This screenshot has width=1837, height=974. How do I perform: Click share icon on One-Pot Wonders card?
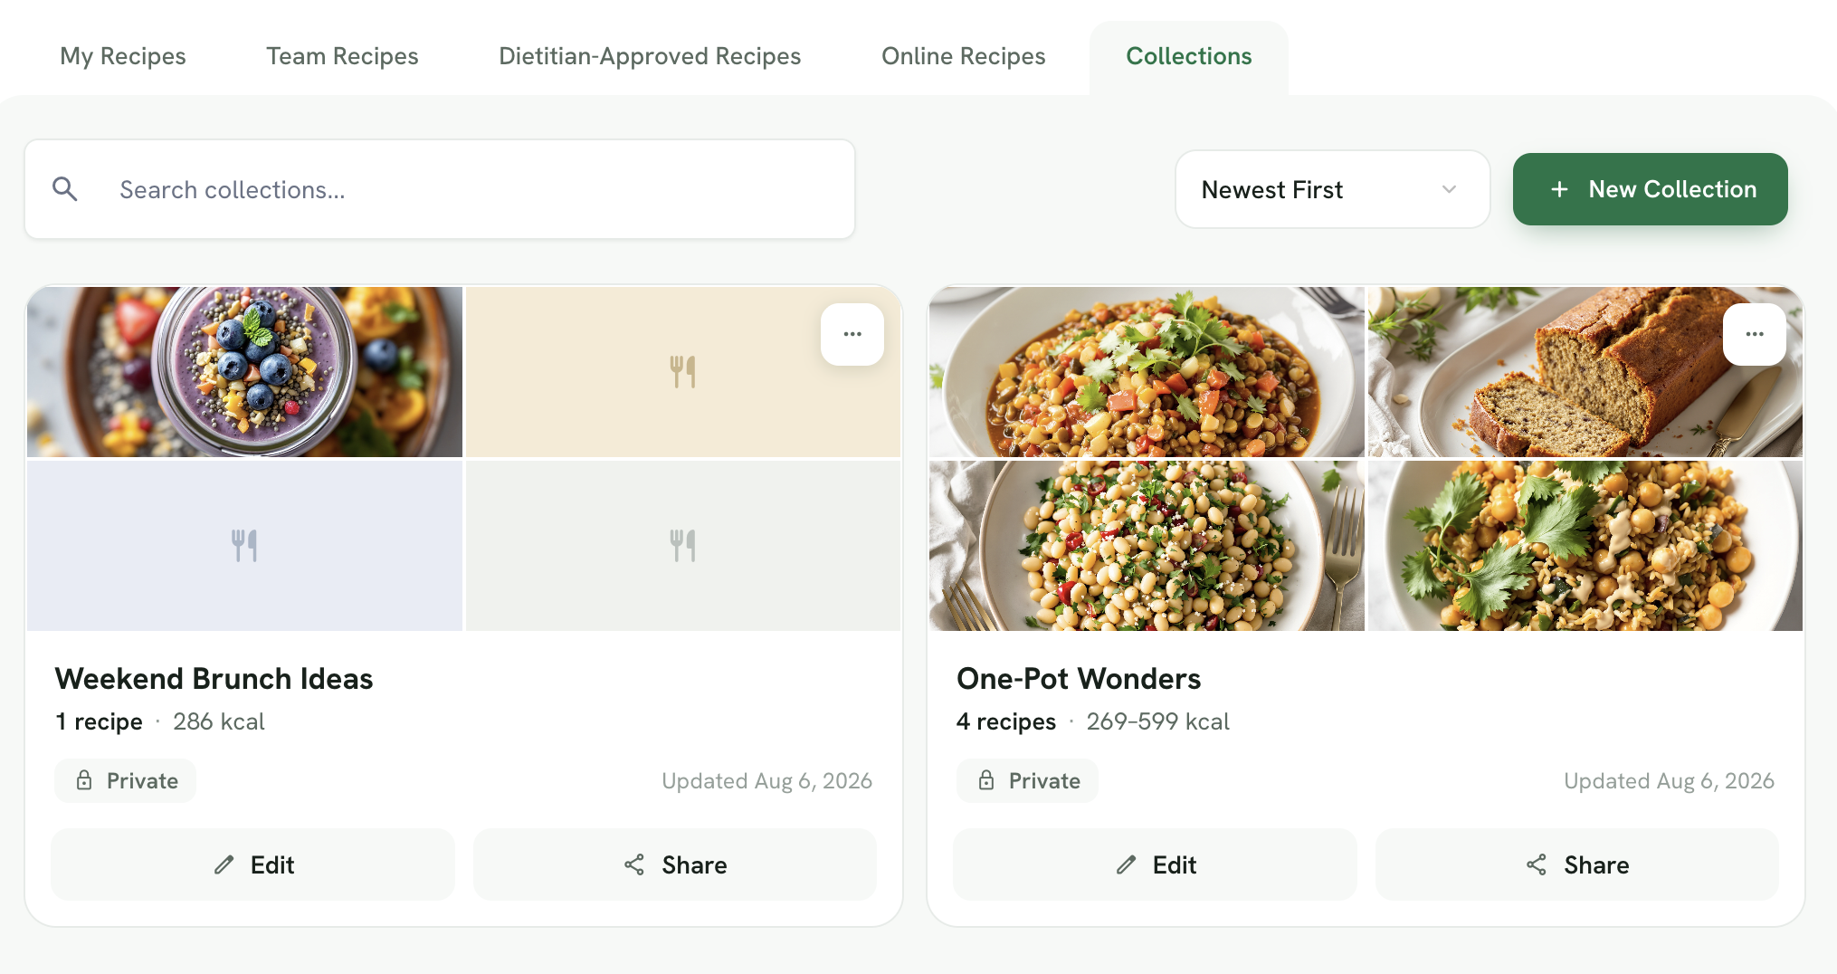[1537, 865]
